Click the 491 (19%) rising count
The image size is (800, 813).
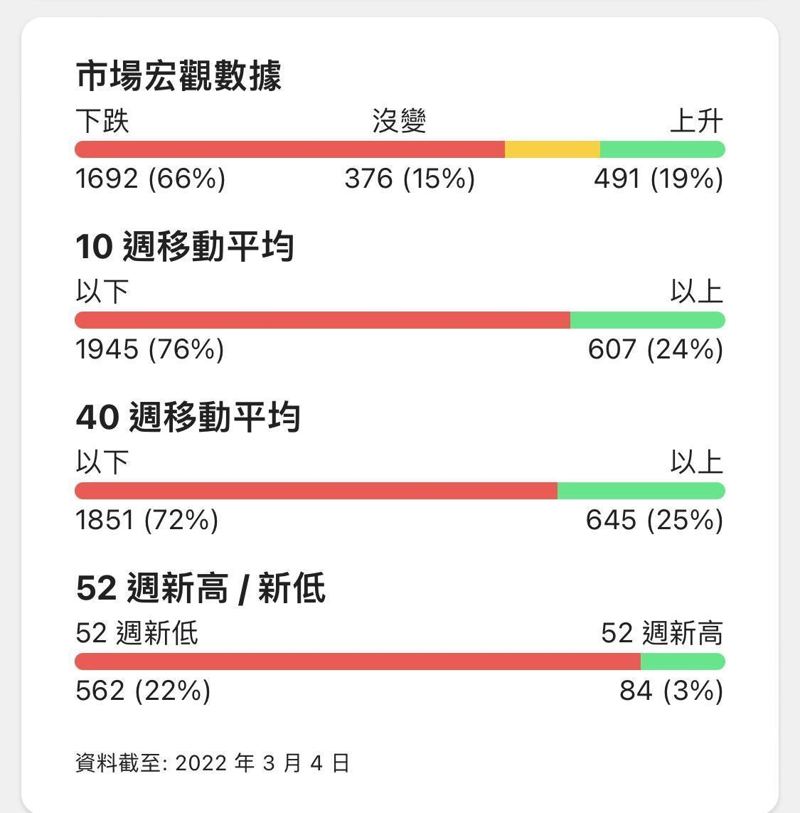(658, 178)
